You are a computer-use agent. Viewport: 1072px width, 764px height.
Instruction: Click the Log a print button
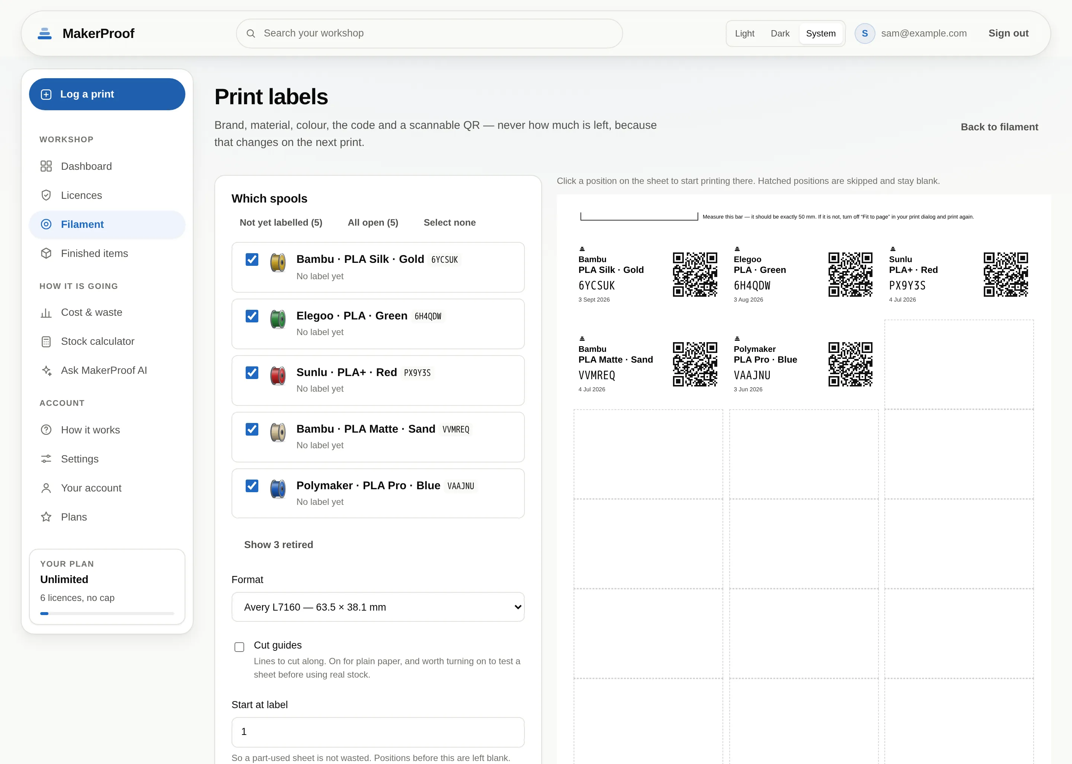point(107,94)
